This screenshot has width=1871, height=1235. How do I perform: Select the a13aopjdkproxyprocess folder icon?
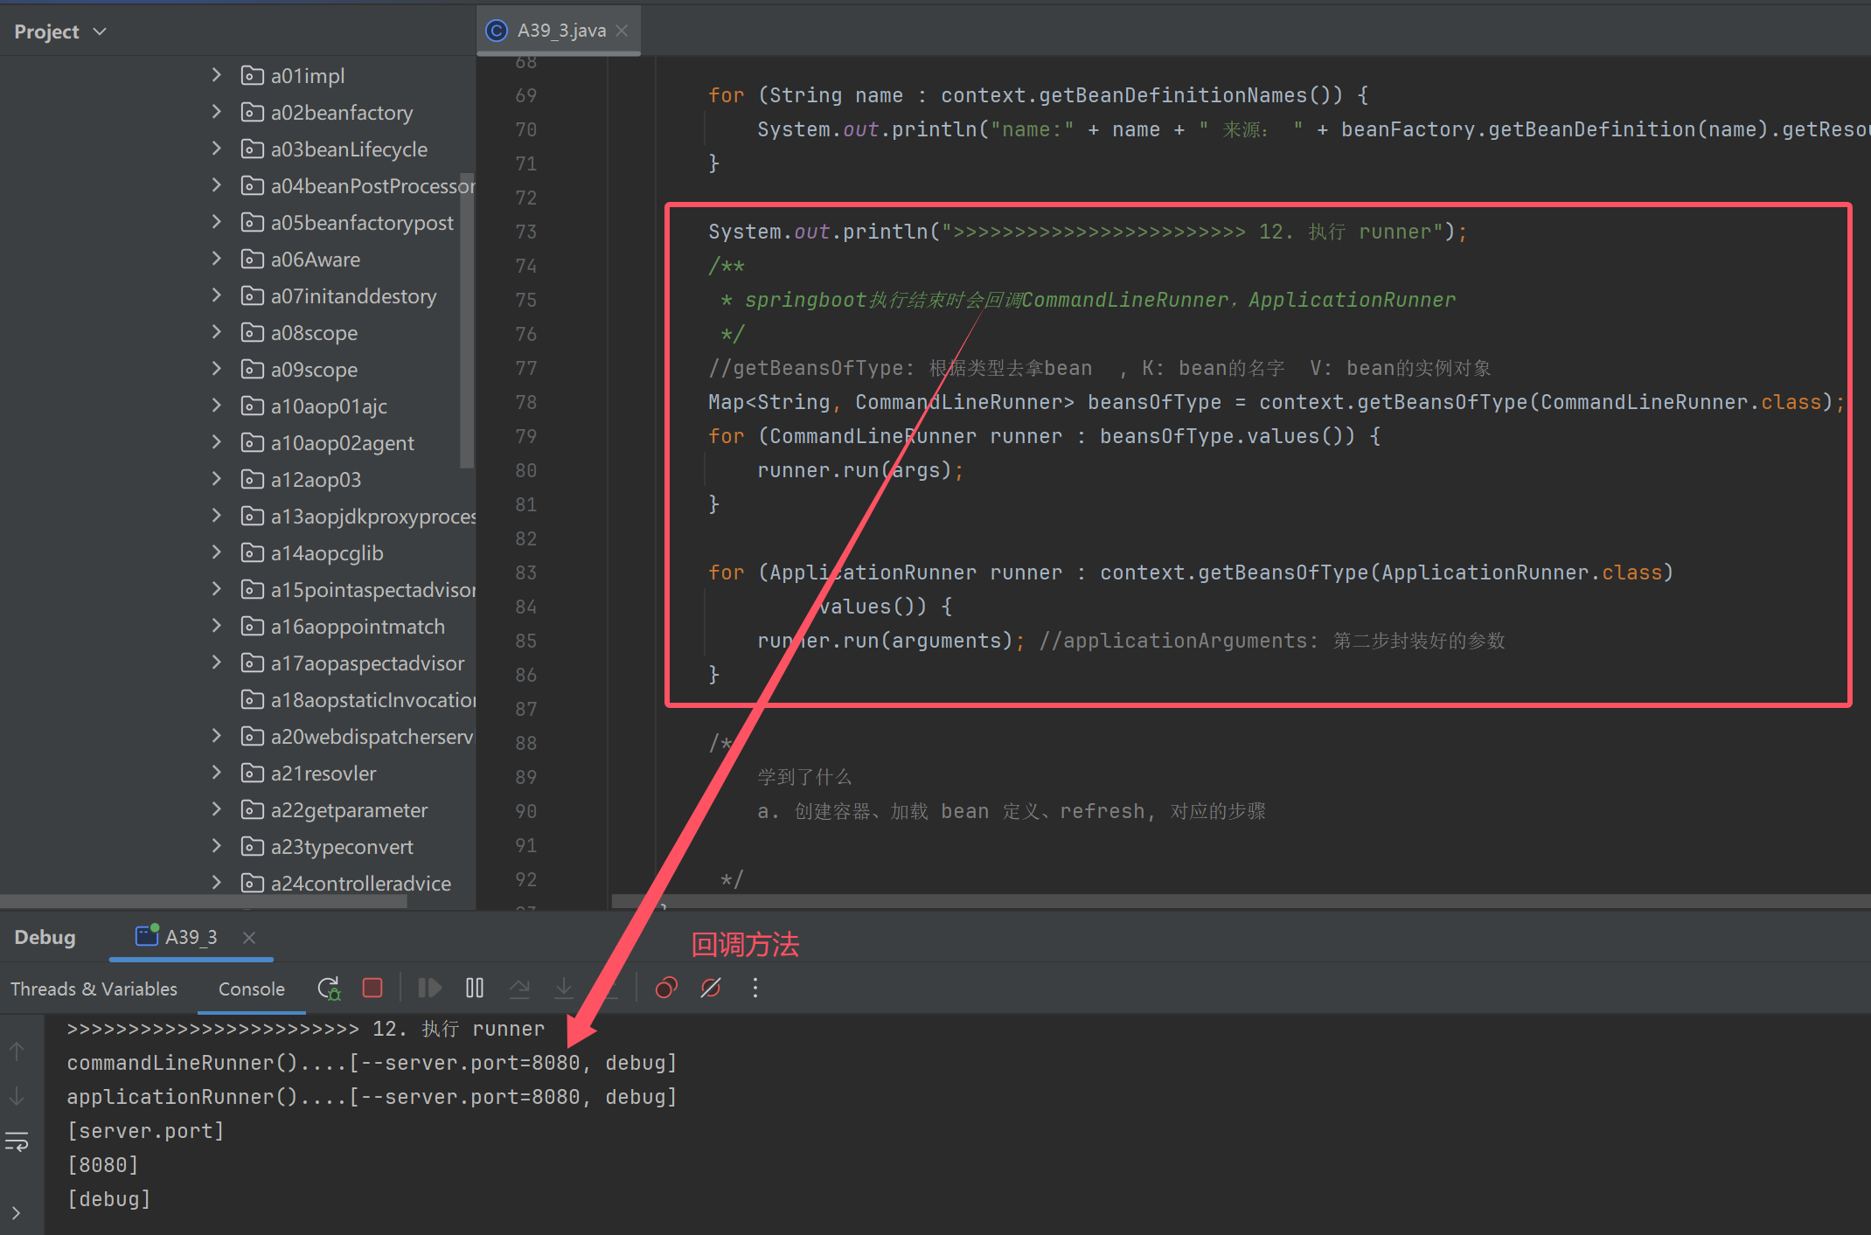253,516
